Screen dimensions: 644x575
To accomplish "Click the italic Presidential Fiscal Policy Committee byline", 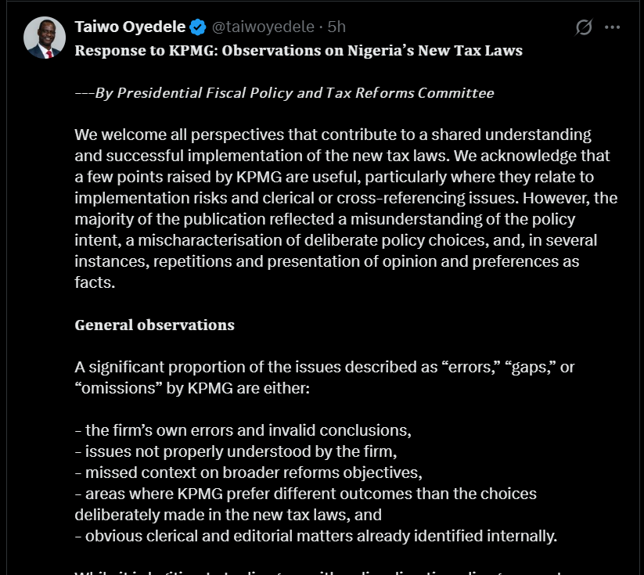I will [x=285, y=93].
